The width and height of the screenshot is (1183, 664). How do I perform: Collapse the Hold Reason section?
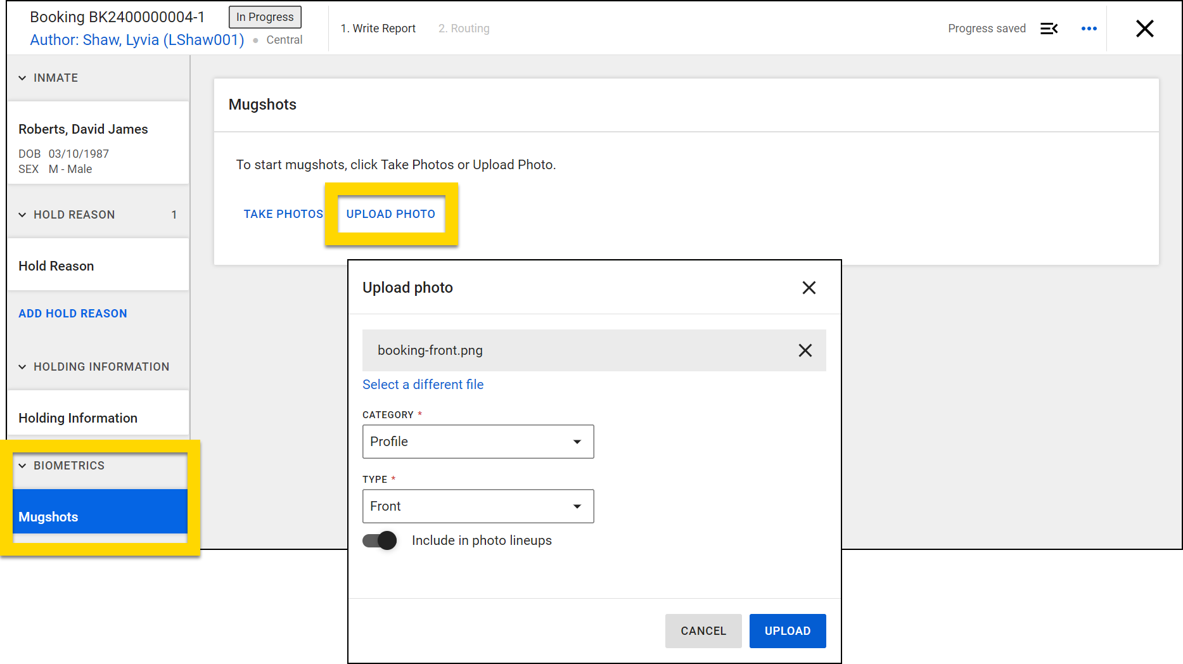coord(23,215)
